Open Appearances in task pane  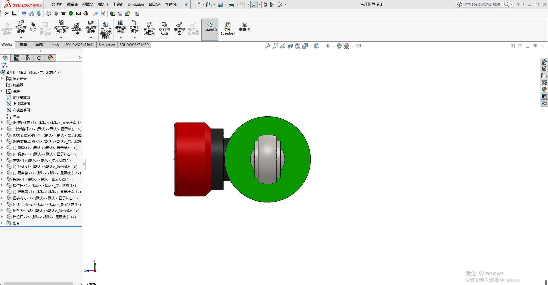pos(544,89)
